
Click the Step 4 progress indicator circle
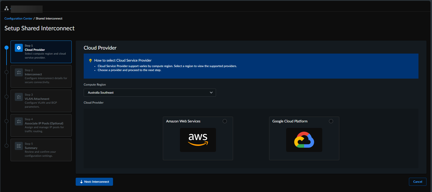[7, 121]
